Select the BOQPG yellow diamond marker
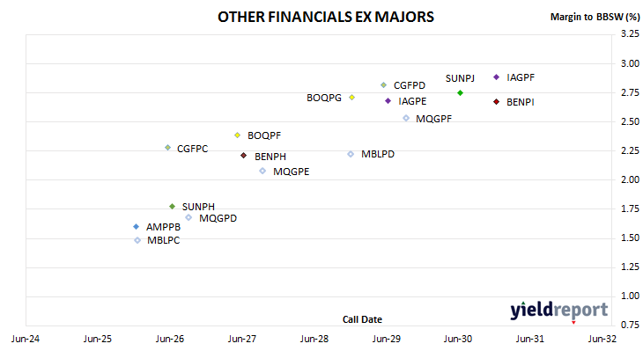 351,97
